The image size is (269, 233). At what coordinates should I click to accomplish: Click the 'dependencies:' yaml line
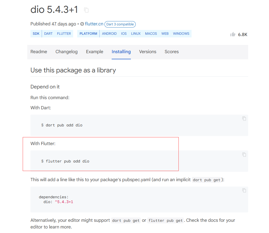pos(54,197)
